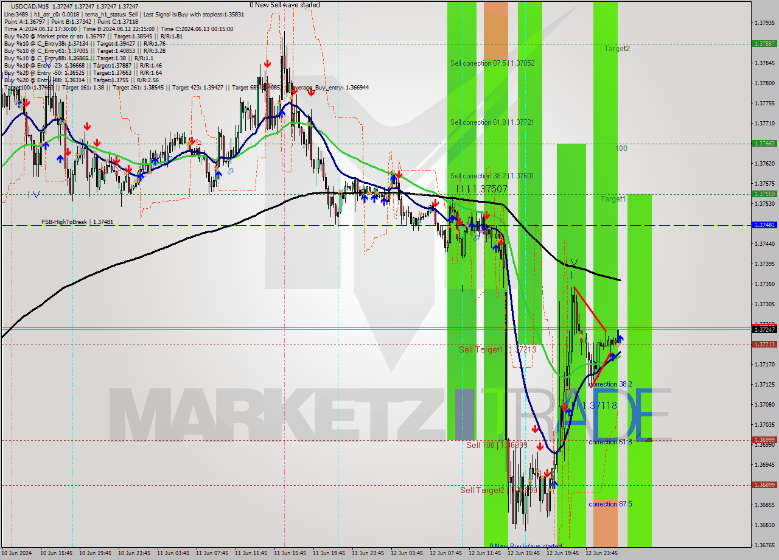This screenshot has width=779, height=560.
Task: Click the 'Target100: 1.37663' info line
Action: tap(186, 88)
